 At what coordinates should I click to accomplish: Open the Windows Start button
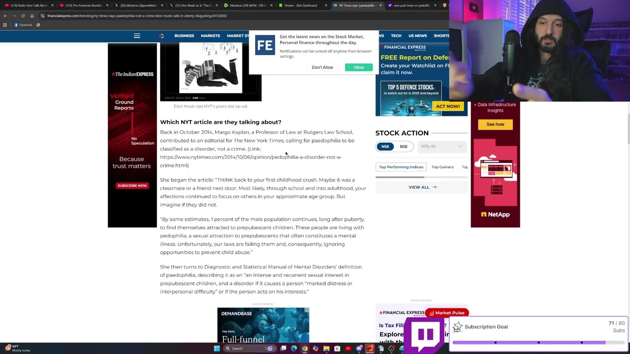[217, 349]
